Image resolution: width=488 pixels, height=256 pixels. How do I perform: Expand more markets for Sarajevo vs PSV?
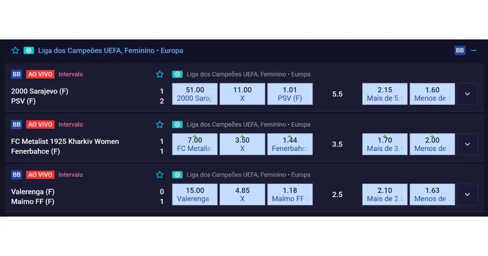[467, 94]
